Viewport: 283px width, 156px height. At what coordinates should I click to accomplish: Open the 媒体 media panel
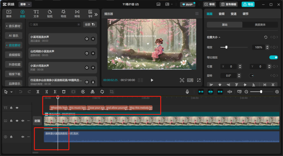coord(9,14)
